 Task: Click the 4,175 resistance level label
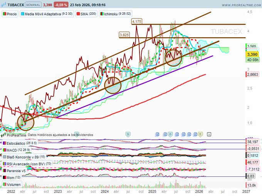pos(137,22)
